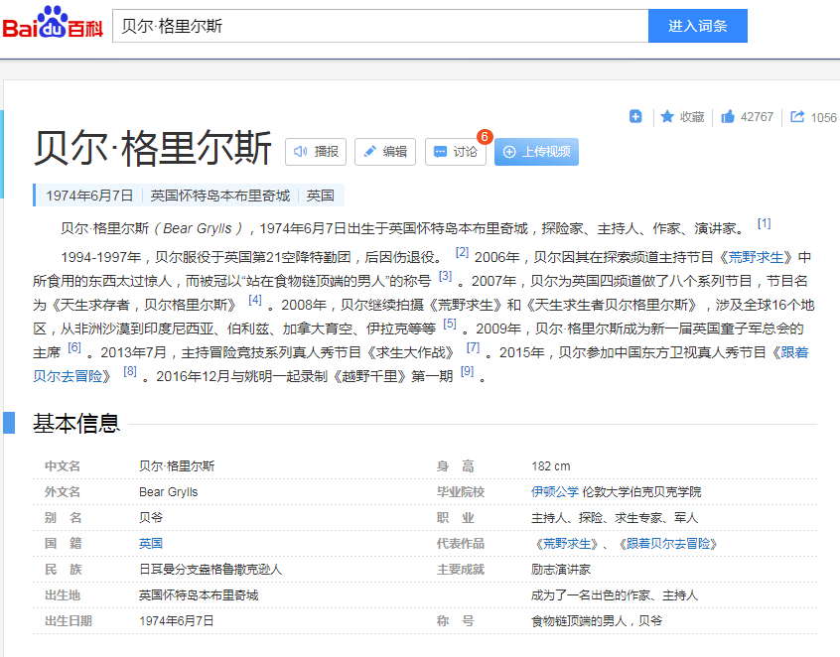Viewport: 840px width, 657px height.
Task: Click the share count 1056
Action: point(824,117)
